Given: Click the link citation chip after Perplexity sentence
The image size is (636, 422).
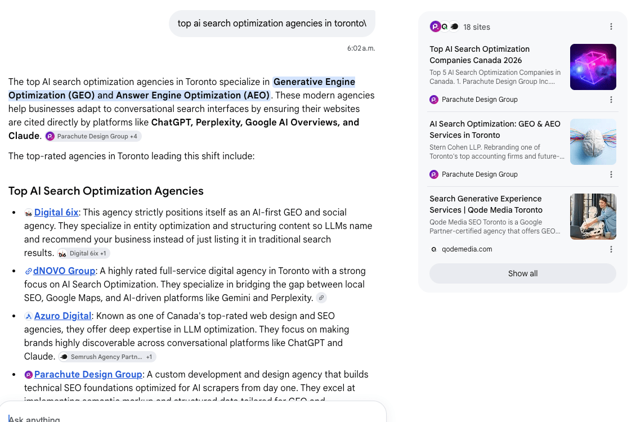Looking at the screenshot, I should point(321,298).
